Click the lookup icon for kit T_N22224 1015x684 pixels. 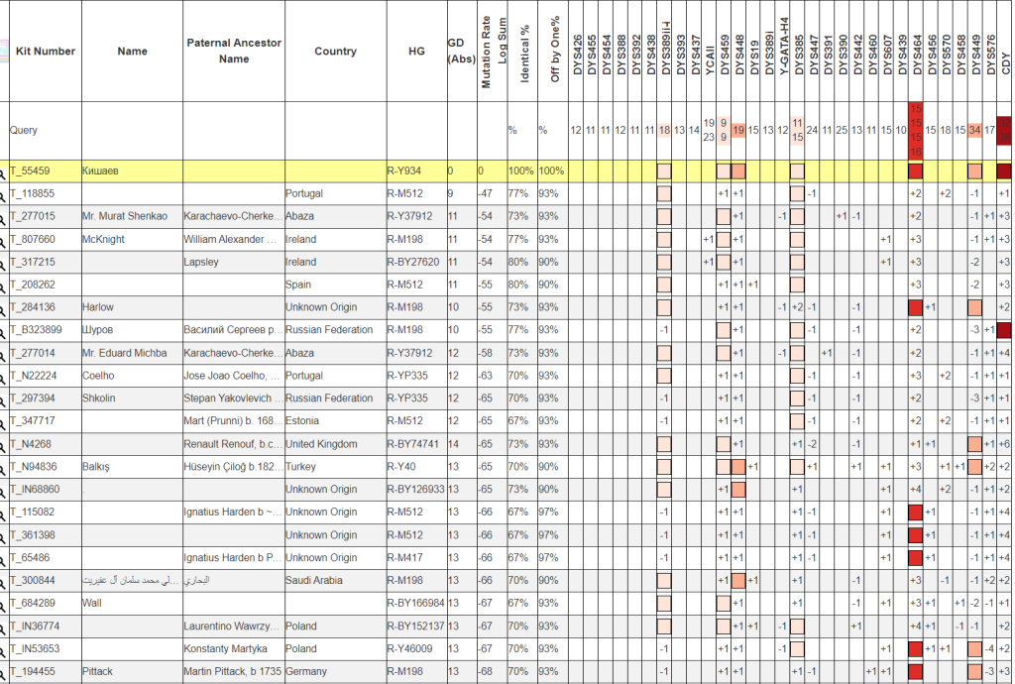(x=4, y=376)
